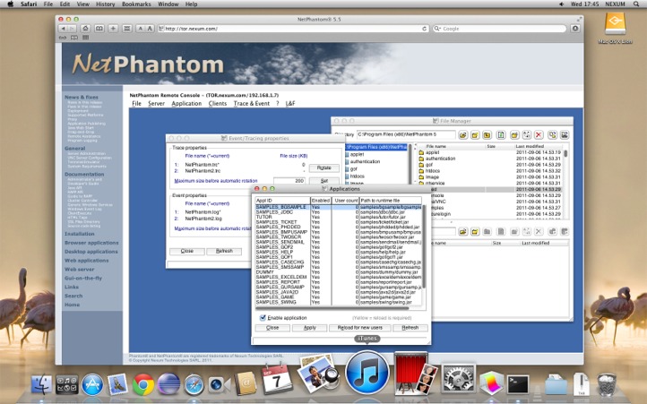
Task: Click the Spotlight magnifier in the menu bar
Action: click(636, 4)
